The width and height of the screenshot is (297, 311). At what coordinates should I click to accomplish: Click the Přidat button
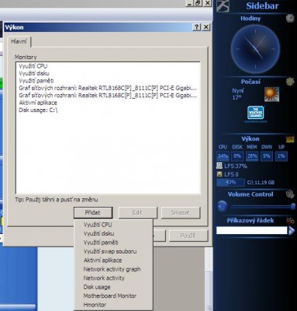93,212
